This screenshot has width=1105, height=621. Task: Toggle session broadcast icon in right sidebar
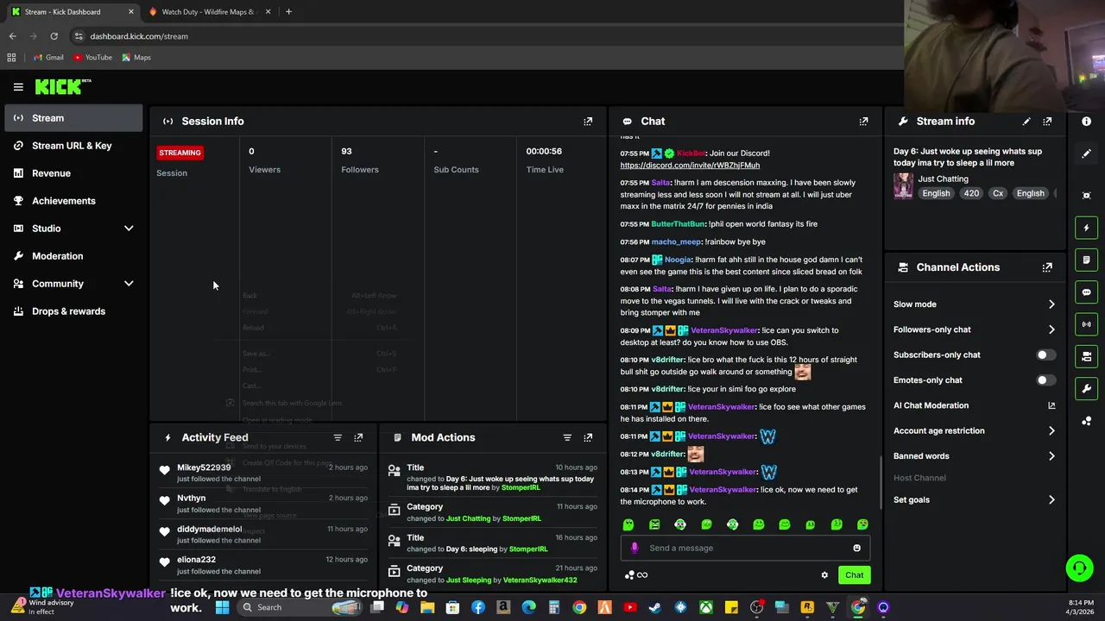(1087, 324)
